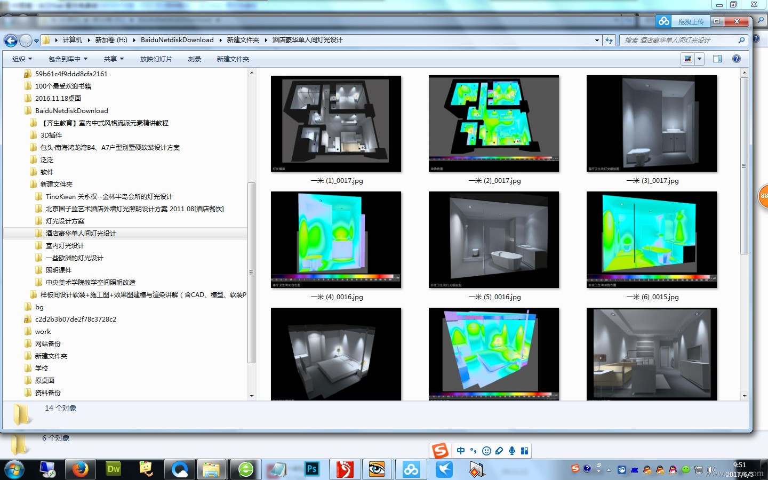Viewport: 768px width, 480px height.
Task: Toggle Sogou punctuation mode
Action: point(474,451)
